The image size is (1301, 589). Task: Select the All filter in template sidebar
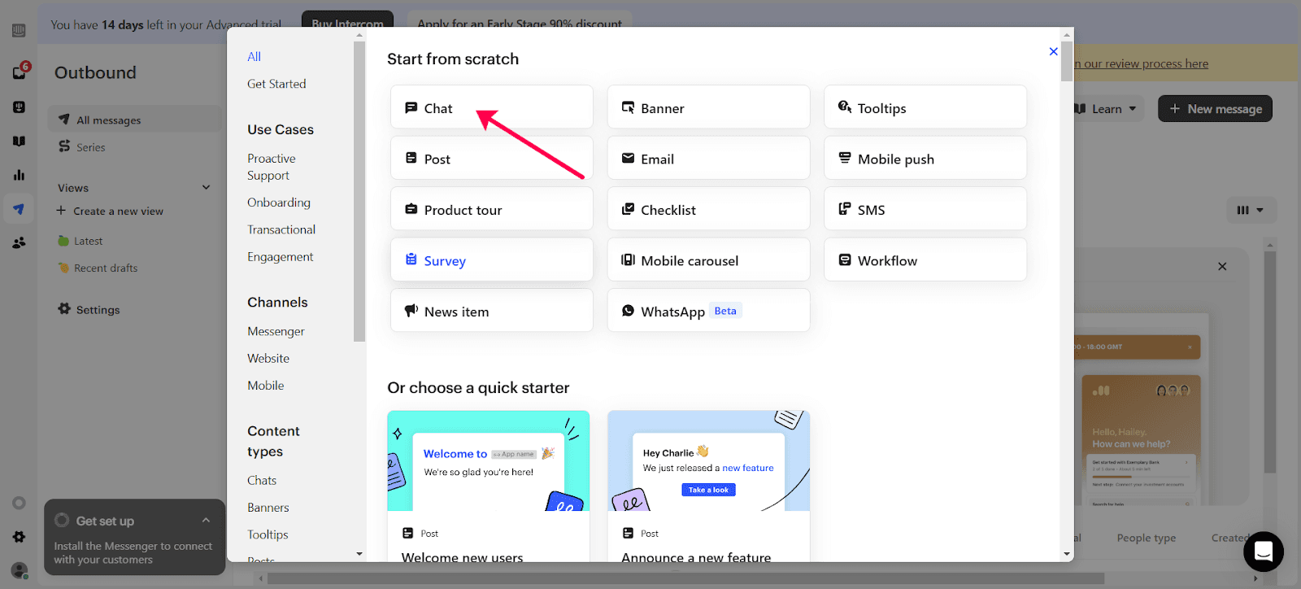[254, 56]
